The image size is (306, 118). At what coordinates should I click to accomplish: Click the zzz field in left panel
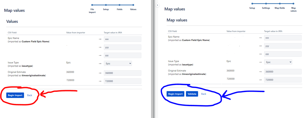[x=122, y=55]
